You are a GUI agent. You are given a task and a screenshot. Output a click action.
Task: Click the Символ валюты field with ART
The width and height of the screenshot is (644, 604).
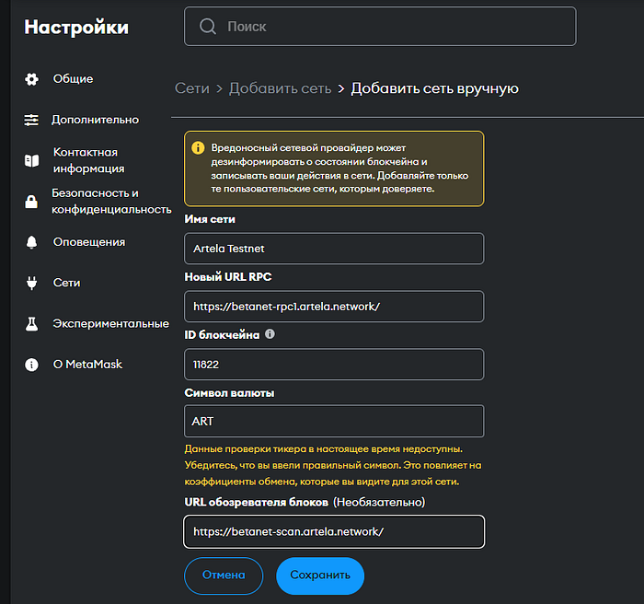coord(334,421)
